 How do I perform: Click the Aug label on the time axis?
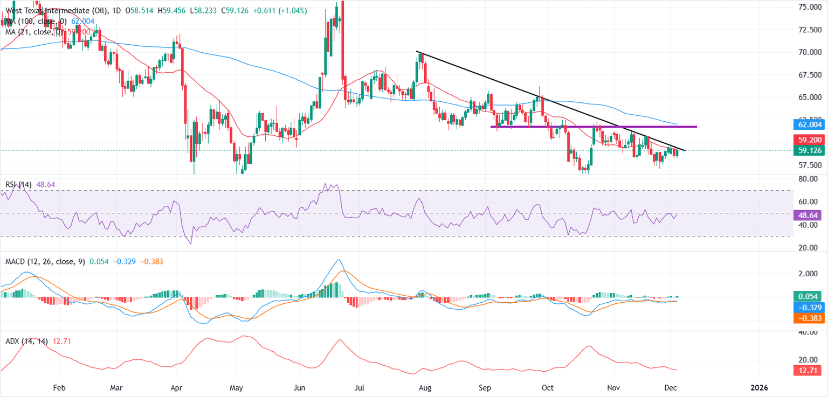425,387
